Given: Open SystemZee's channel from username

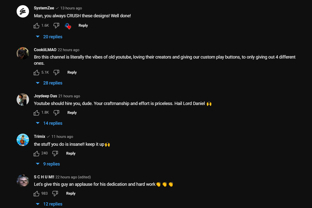Looking at the screenshot, I should coord(44,8).
